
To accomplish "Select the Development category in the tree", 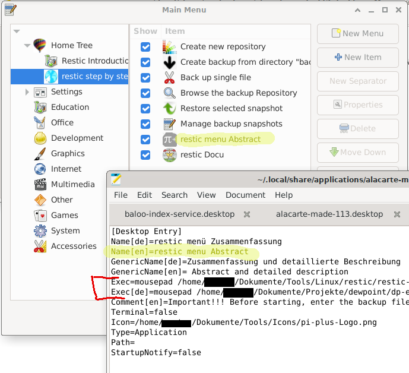I will [x=77, y=138].
